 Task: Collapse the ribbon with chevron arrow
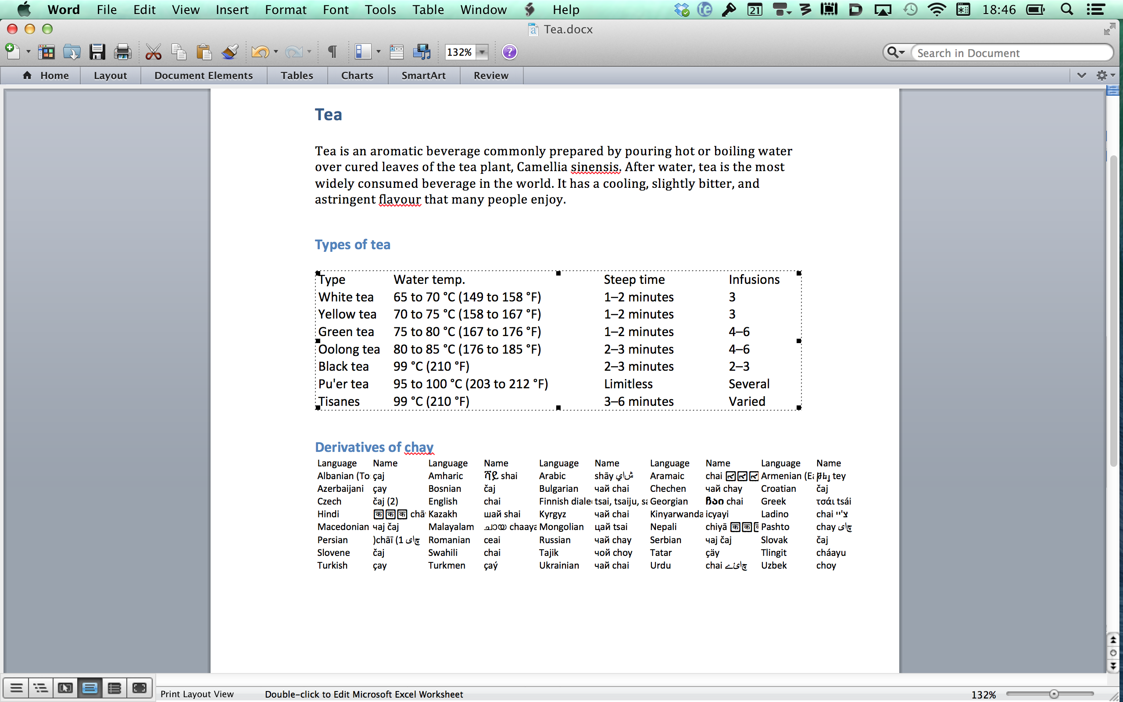point(1081,75)
